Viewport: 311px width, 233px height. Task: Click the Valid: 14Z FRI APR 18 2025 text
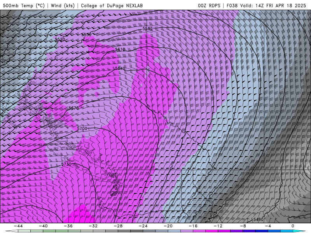pyautogui.click(x=273, y=5)
